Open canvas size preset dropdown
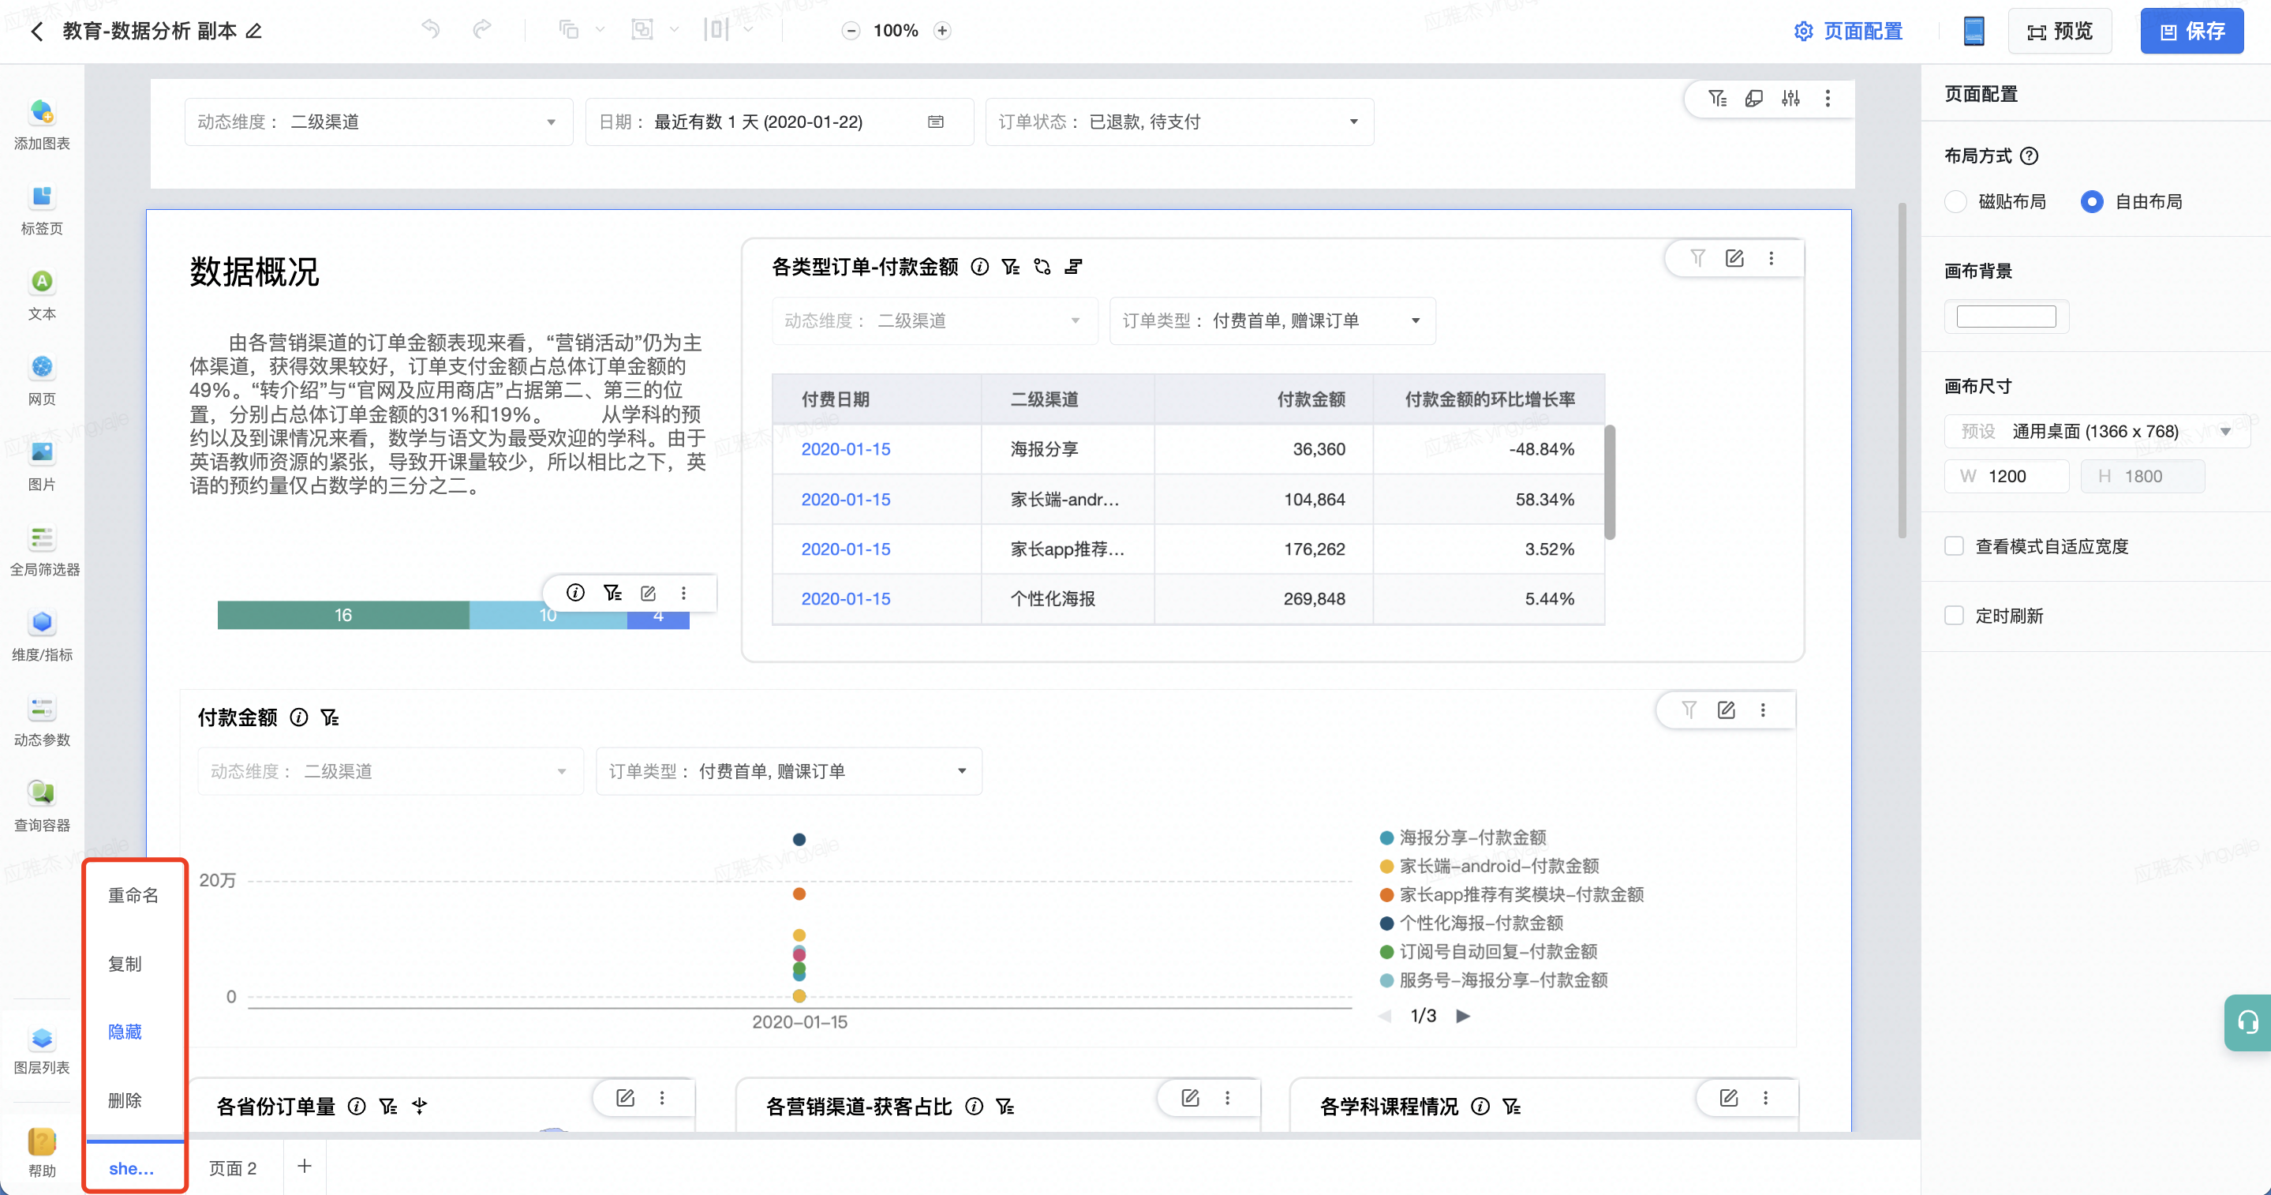Viewport: 2271px width, 1195px height. [2097, 431]
